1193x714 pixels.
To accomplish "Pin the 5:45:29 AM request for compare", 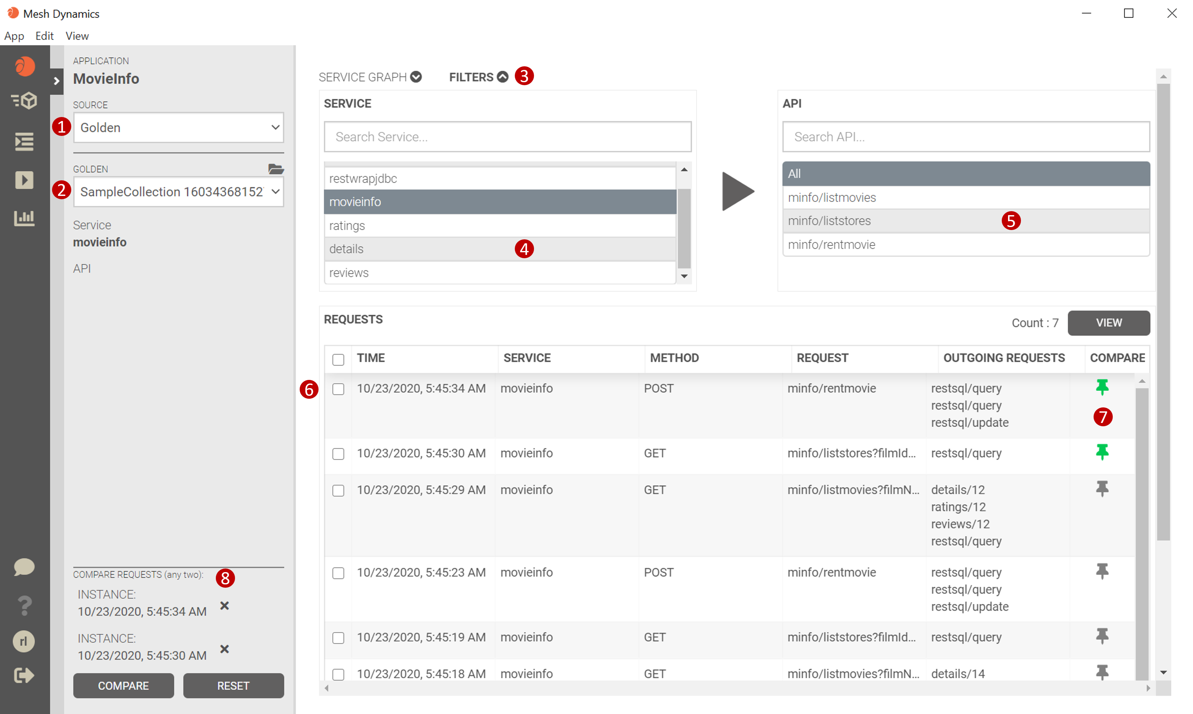I will click(1102, 489).
